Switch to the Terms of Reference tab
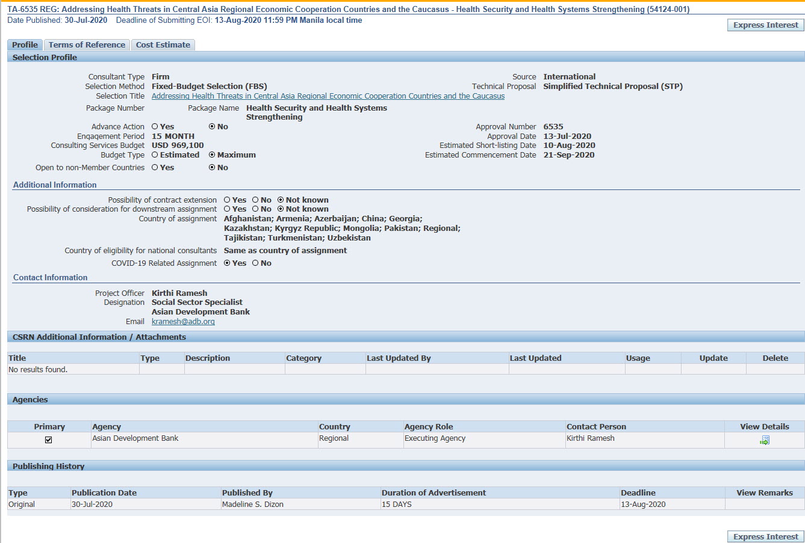The width and height of the screenshot is (805, 543). pos(87,45)
